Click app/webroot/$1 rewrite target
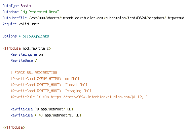This screenshot has height=133, width=187. point(59,115)
